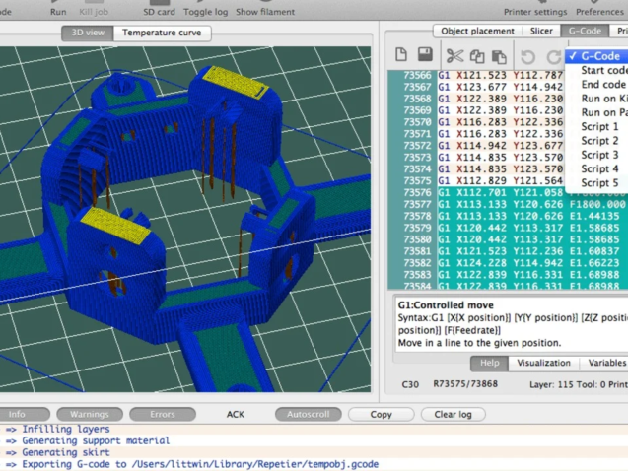Viewport: 628px width, 471px height.
Task: Click Toggle log in the top toolbar
Action: pyautogui.click(x=204, y=12)
